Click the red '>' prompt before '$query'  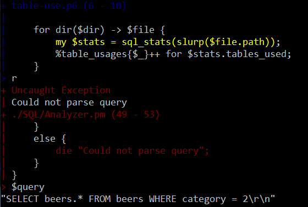pyautogui.click(x=3, y=187)
